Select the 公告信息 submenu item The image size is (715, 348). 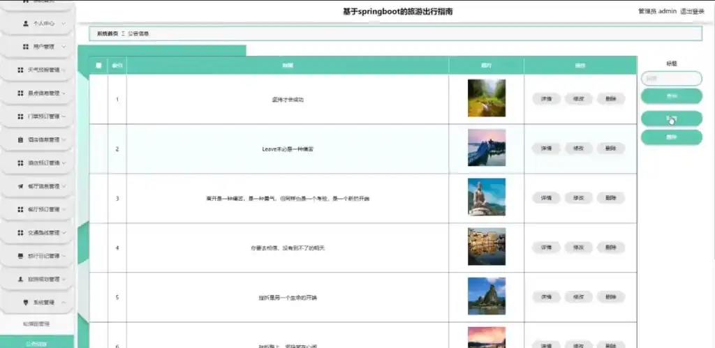click(x=36, y=343)
